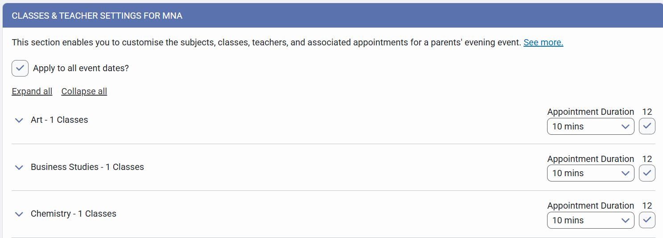Expand the Art subject chevron
This screenshot has height=238, width=663.
point(19,120)
